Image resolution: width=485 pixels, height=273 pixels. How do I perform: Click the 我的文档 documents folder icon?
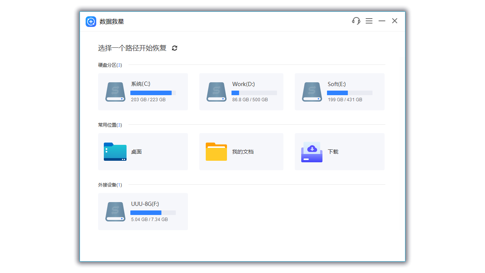tap(216, 151)
